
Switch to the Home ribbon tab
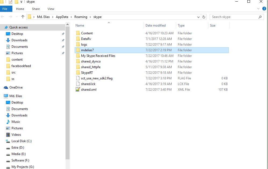click(20, 9)
